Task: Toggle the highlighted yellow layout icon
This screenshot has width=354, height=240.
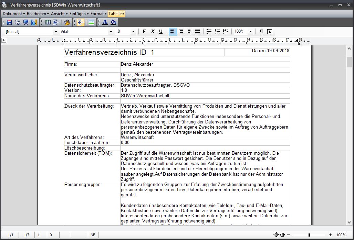Action: (80, 22)
